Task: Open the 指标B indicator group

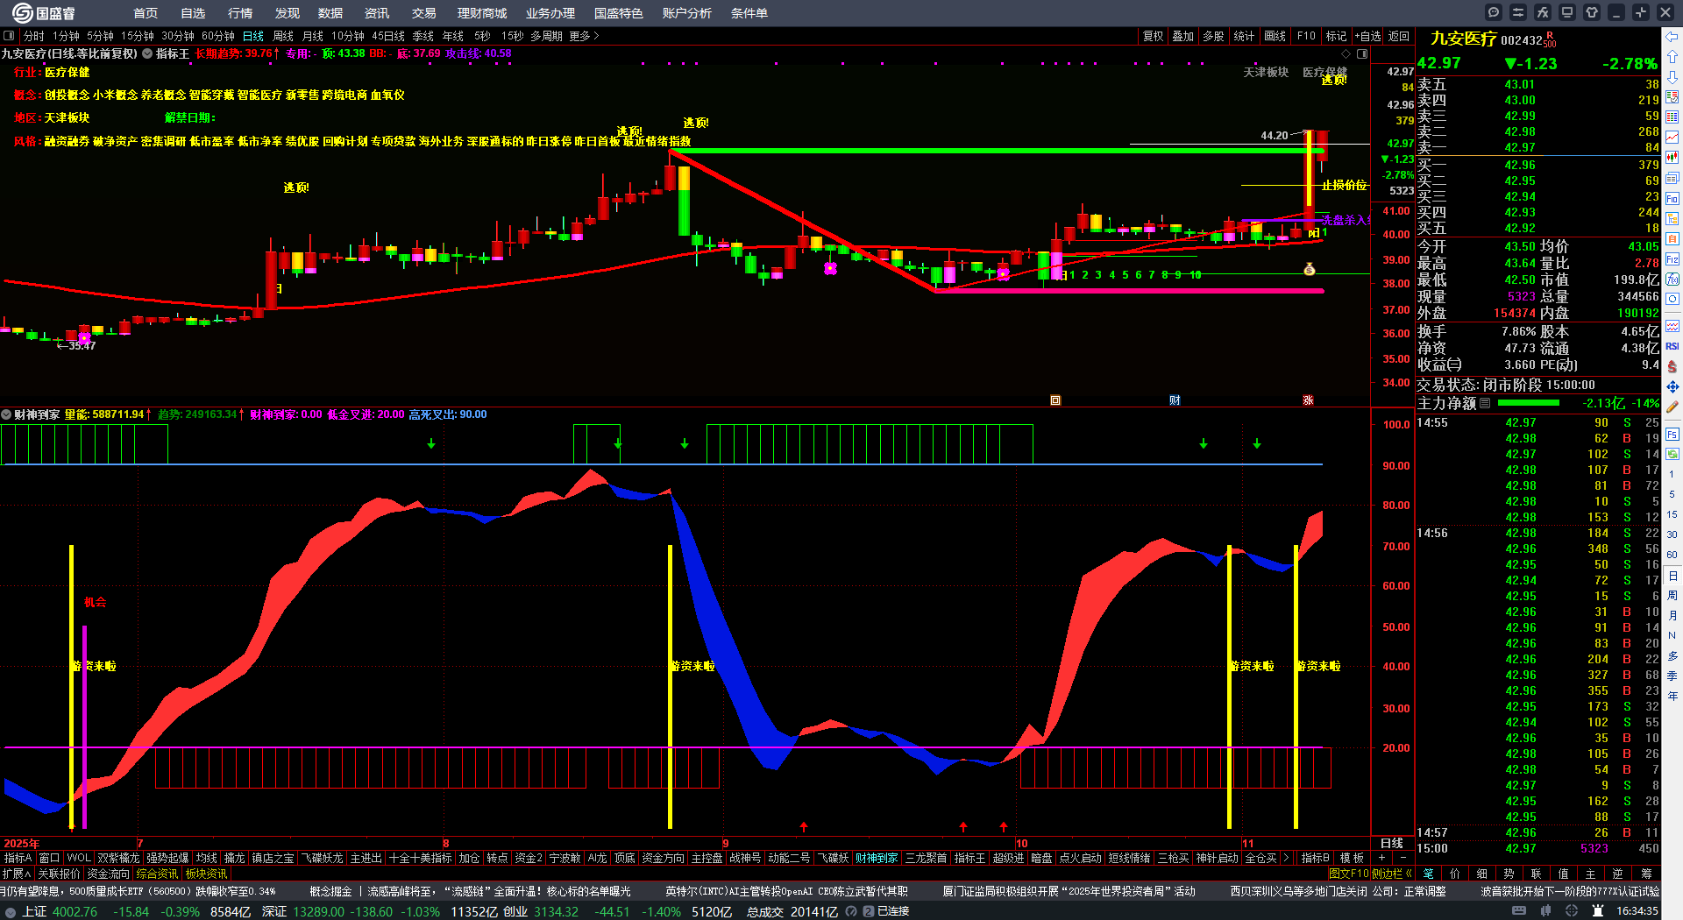Action: pos(1315,858)
